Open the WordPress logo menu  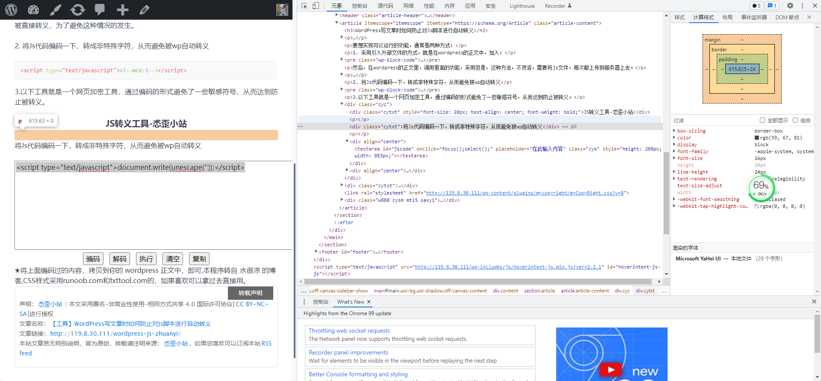[x=11, y=9]
